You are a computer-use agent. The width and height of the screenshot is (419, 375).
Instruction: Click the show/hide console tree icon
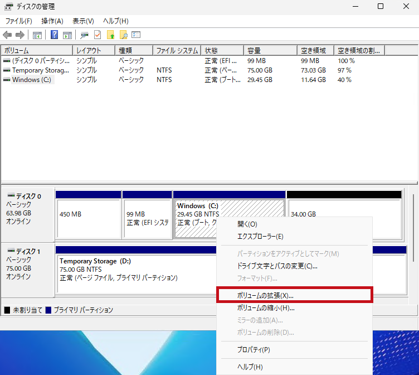coord(37,35)
